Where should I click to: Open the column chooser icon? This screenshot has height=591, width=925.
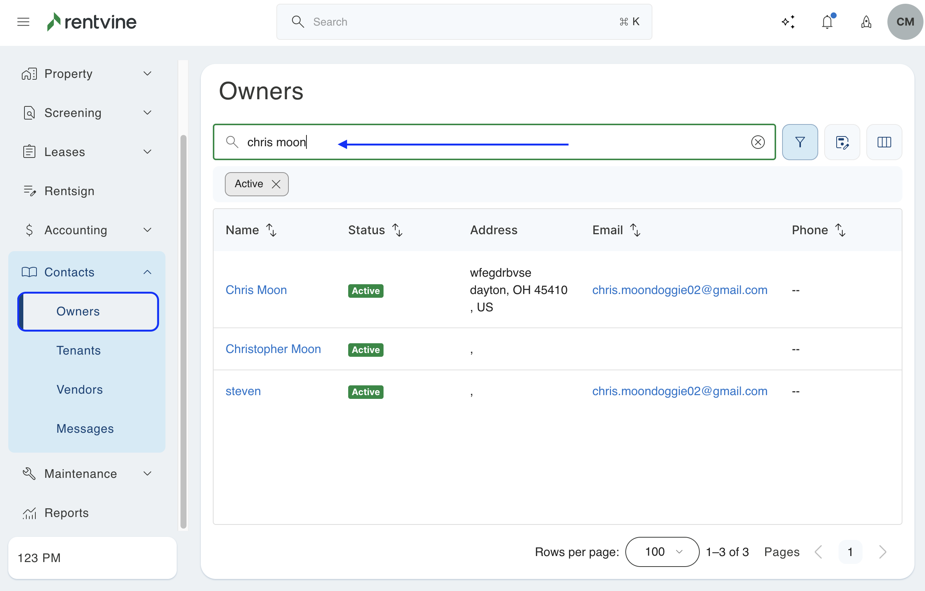pyautogui.click(x=884, y=142)
